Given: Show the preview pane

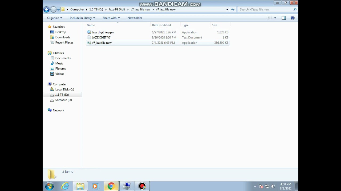Looking at the screenshot, I should tap(283, 18).
